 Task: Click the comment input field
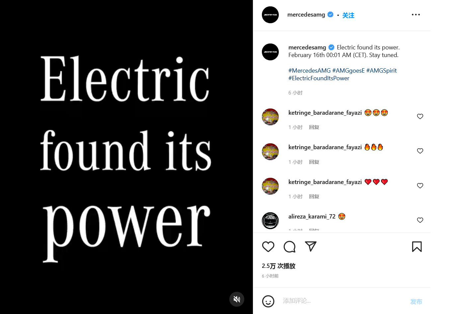[x=342, y=301]
